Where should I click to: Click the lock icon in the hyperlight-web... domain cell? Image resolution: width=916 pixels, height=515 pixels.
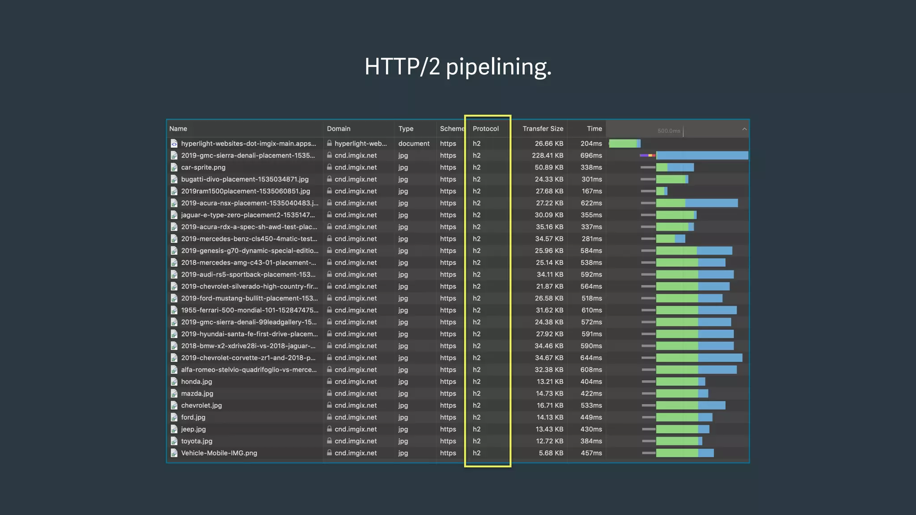click(x=329, y=143)
